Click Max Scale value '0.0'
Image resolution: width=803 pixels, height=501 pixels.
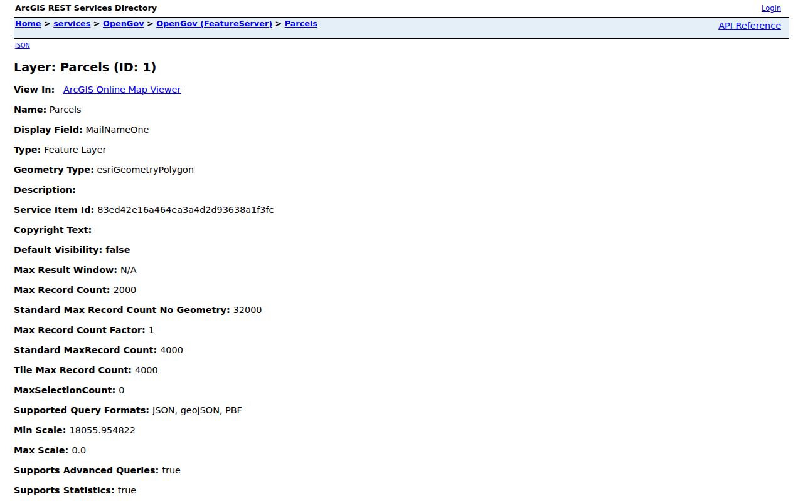point(79,450)
